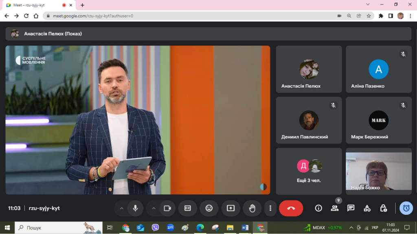Toggle closed captions button
Screen dimensions: 417x234
pyautogui.click(x=187, y=208)
